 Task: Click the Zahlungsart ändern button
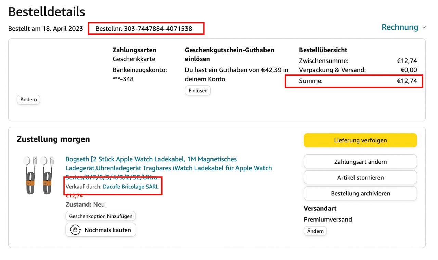tap(360, 162)
